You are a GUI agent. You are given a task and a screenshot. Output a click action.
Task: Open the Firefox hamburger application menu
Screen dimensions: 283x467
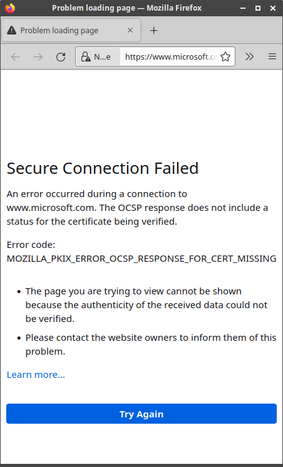[x=272, y=56]
